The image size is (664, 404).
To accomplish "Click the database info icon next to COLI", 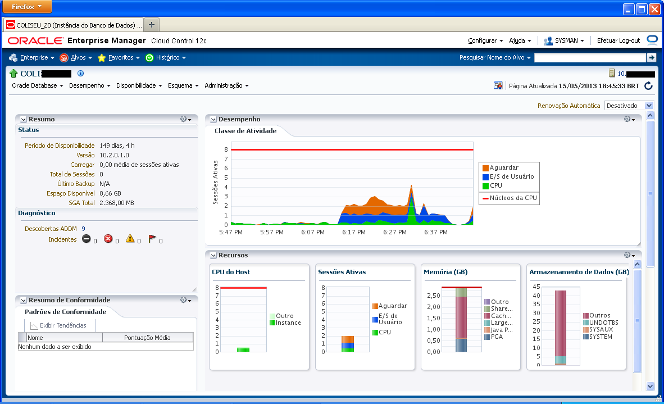I will (x=80, y=73).
